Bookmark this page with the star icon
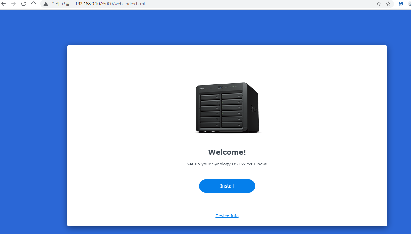 coord(388,4)
